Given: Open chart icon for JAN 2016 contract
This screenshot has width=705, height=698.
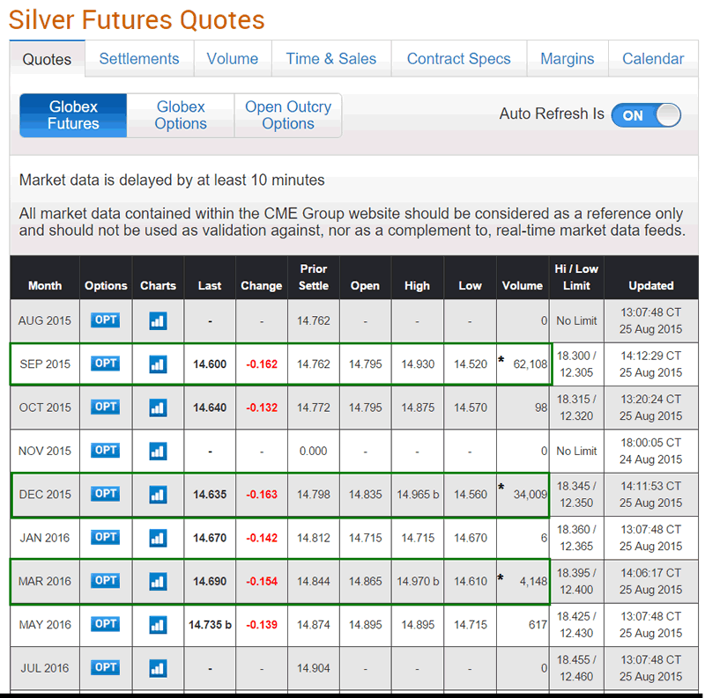Looking at the screenshot, I should click(x=158, y=537).
